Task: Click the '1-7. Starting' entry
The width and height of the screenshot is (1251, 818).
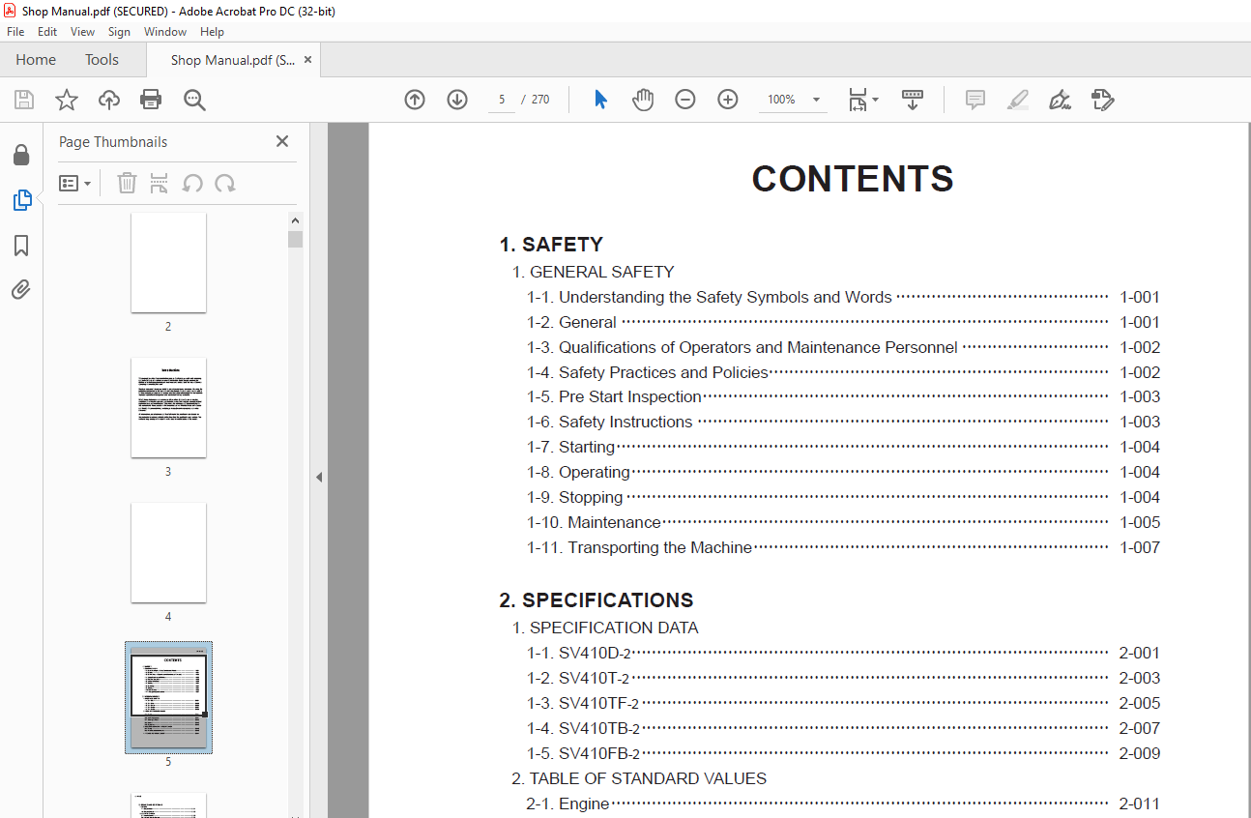Action: 570,447
